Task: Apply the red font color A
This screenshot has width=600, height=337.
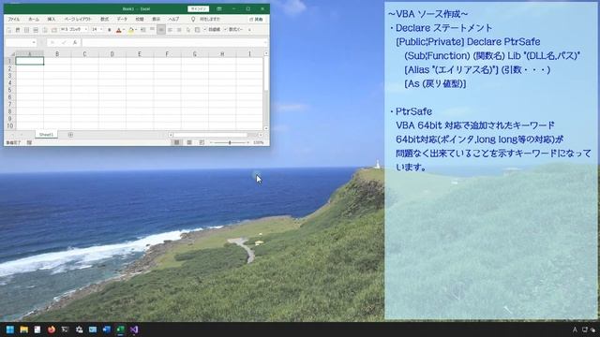Action: (119, 30)
